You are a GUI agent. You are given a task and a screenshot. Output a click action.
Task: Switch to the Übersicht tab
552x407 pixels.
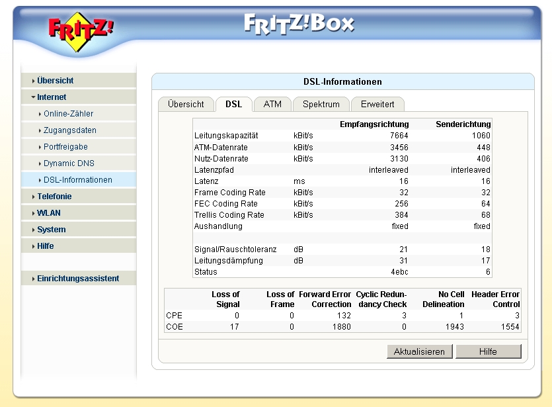click(x=186, y=105)
